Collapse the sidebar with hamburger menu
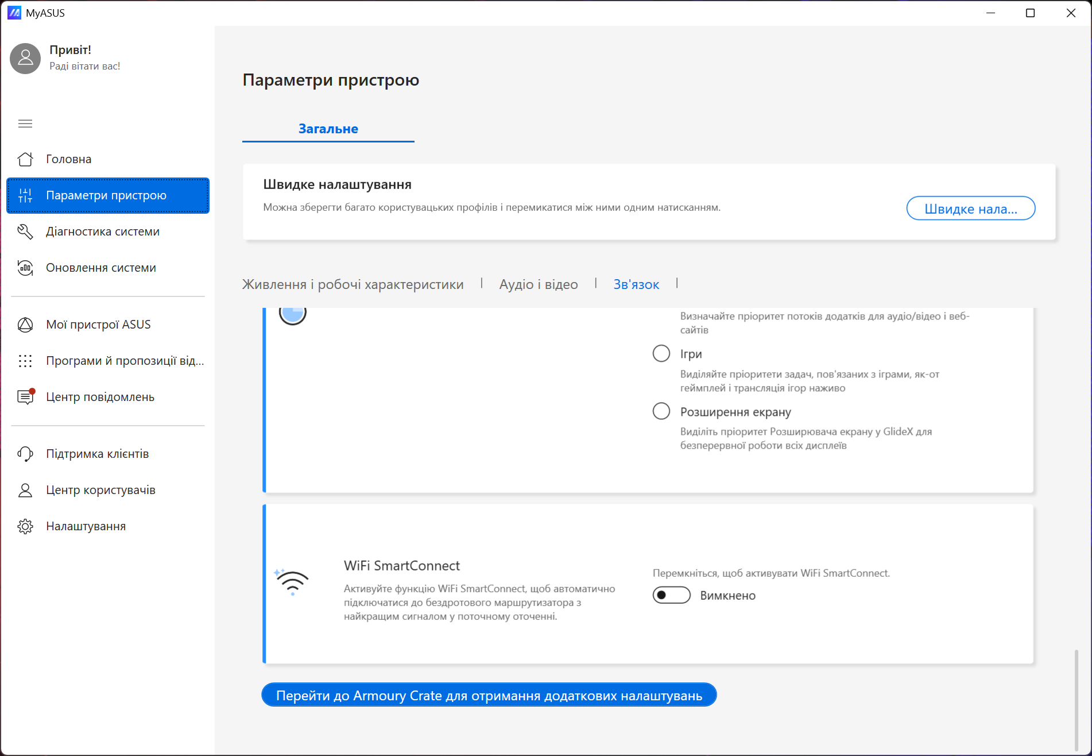1092x756 pixels. pos(25,124)
